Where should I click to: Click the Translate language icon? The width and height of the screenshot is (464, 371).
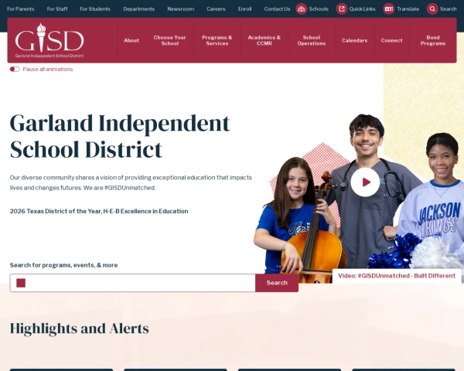[x=389, y=9]
